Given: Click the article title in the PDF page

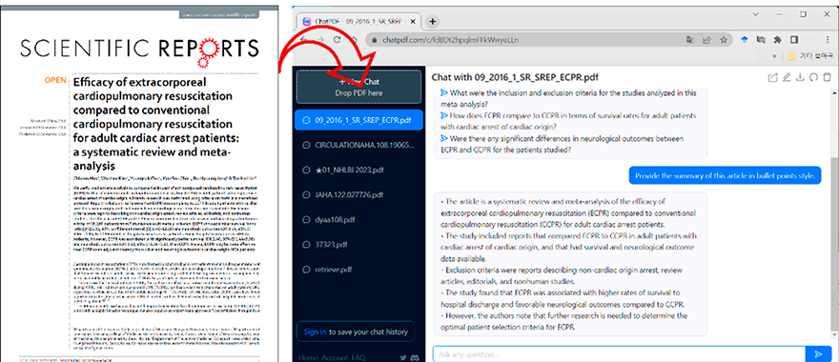Looking at the screenshot, I should click(155, 124).
